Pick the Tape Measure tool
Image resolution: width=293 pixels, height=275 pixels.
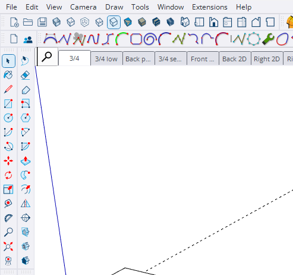tap(8, 204)
